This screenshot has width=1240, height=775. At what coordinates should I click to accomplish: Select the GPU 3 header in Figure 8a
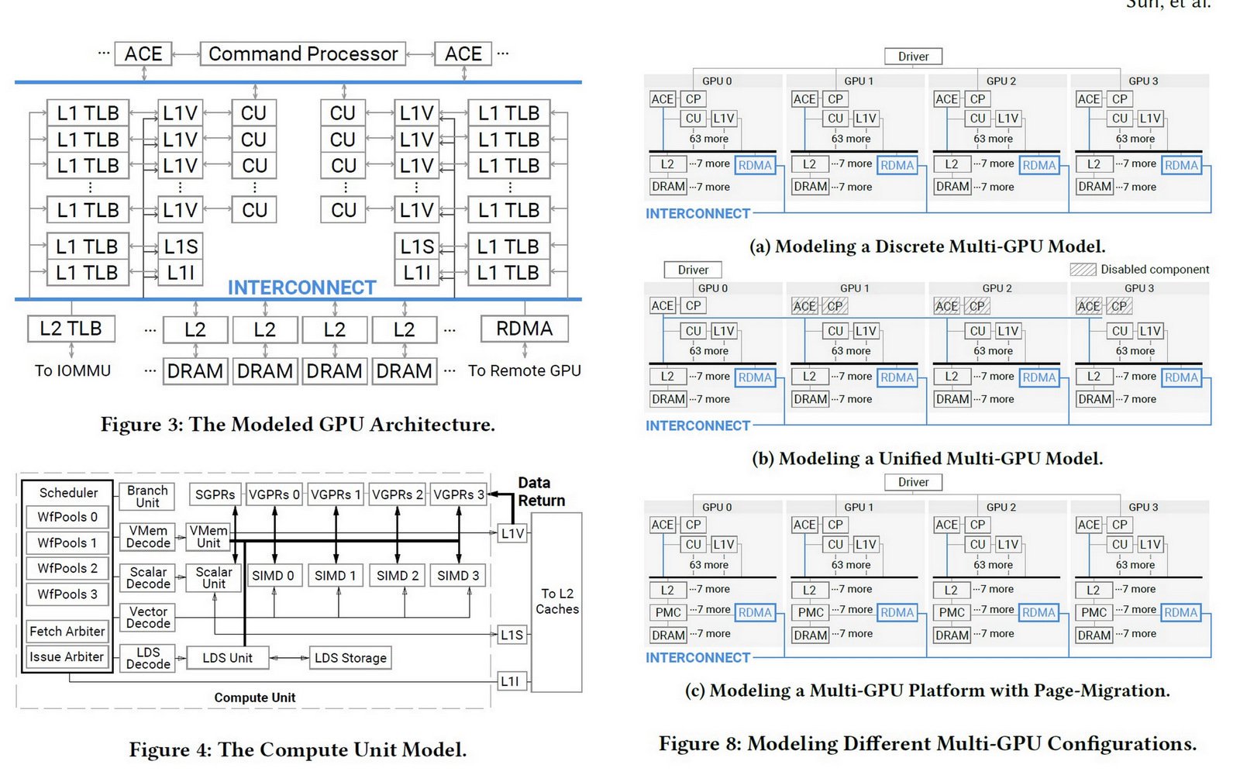[x=1143, y=81]
